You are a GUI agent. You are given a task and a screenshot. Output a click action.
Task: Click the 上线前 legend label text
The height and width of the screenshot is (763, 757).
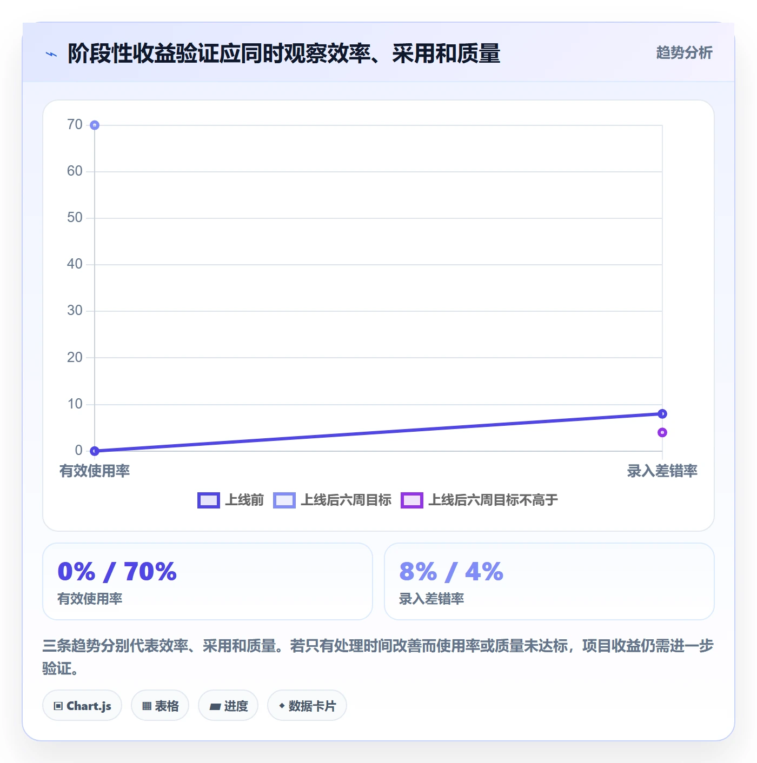point(244,500)
